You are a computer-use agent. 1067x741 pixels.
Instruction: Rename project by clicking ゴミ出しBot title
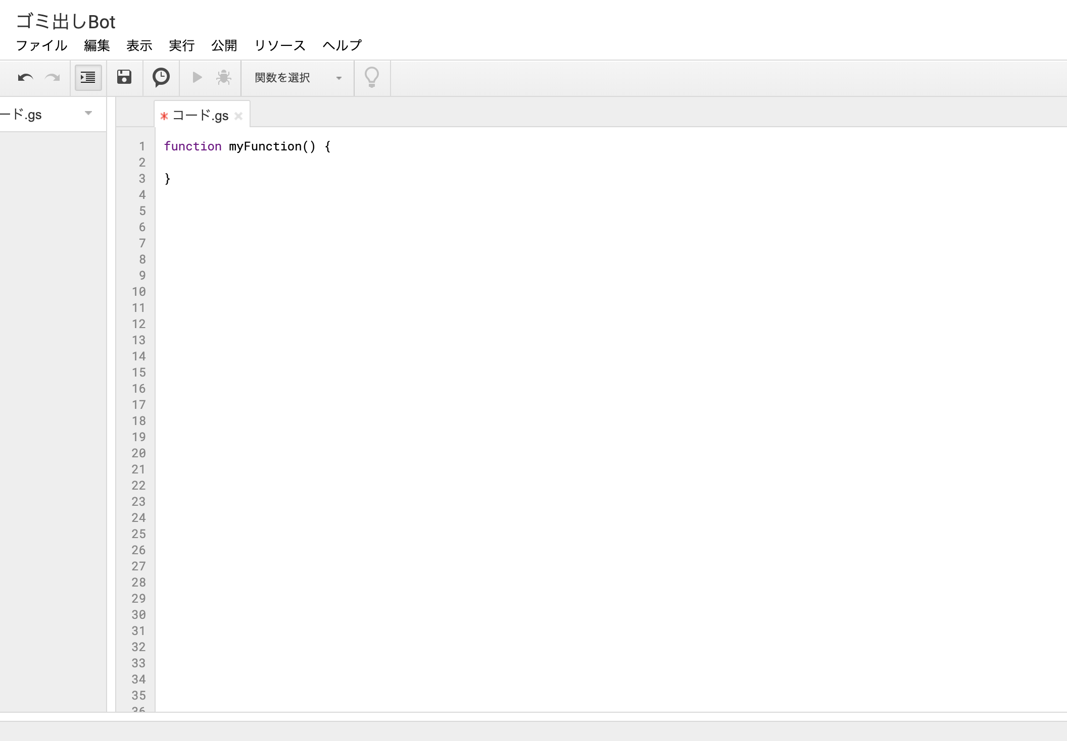click(66, 22)
